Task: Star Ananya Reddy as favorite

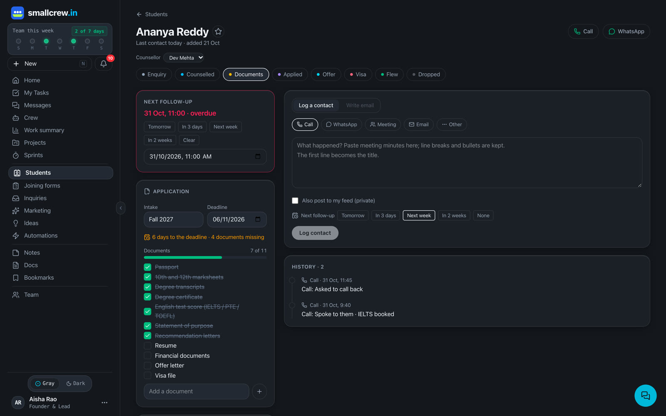Action: pos(218,32)
